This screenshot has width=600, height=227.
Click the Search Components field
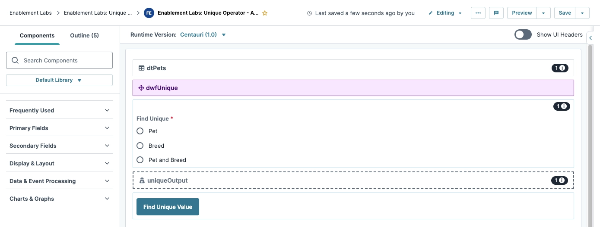pos(59,60)
